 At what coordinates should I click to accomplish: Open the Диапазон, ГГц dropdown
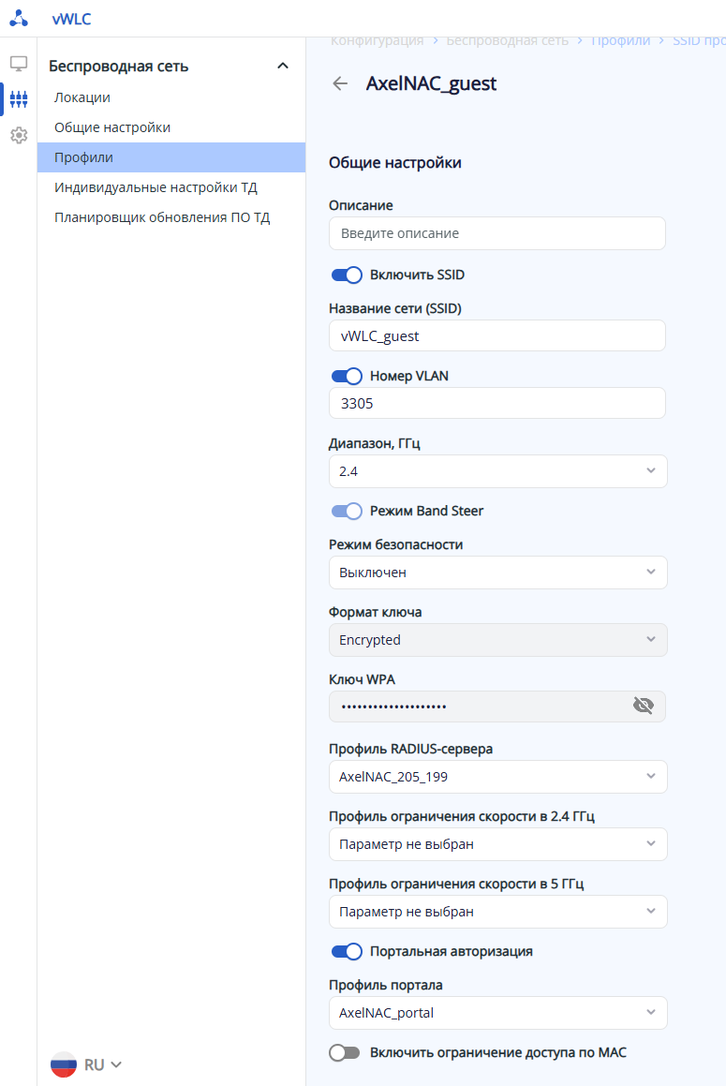pyautogui.click(x=497, y=471)
